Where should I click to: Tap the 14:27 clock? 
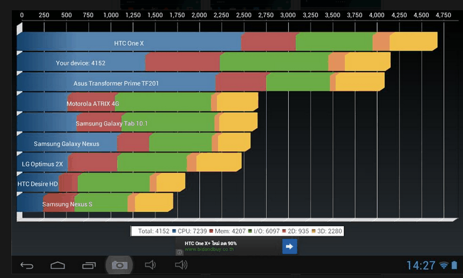(420, 266)
